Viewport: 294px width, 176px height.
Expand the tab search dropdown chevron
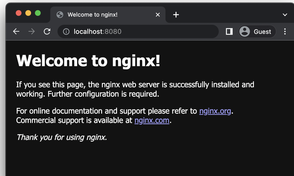click(x=285, y=15)
